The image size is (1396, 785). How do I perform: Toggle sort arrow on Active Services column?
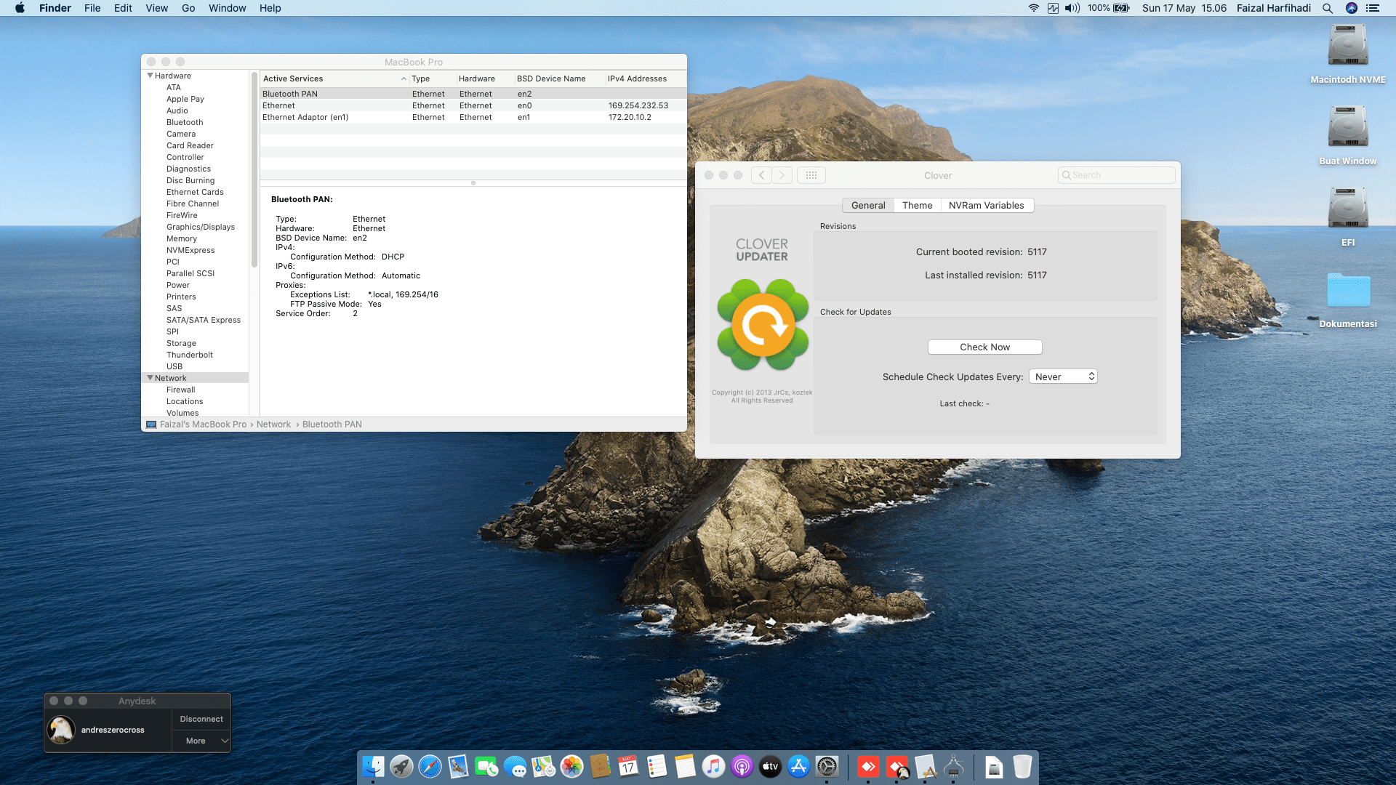coord(404,78)
